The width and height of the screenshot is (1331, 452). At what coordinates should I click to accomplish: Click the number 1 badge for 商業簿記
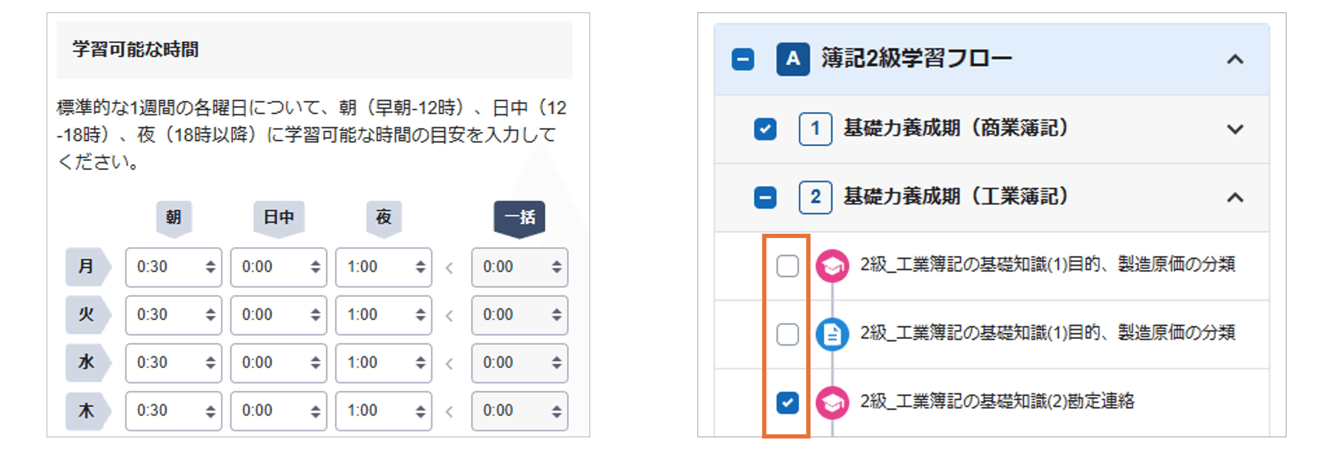click(x=815, y=129)
